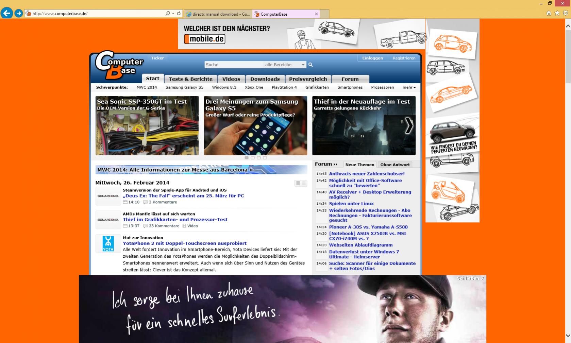Open the PlayStation 4 topic link
Screen dimensions: 571x343
click(284, 87)
